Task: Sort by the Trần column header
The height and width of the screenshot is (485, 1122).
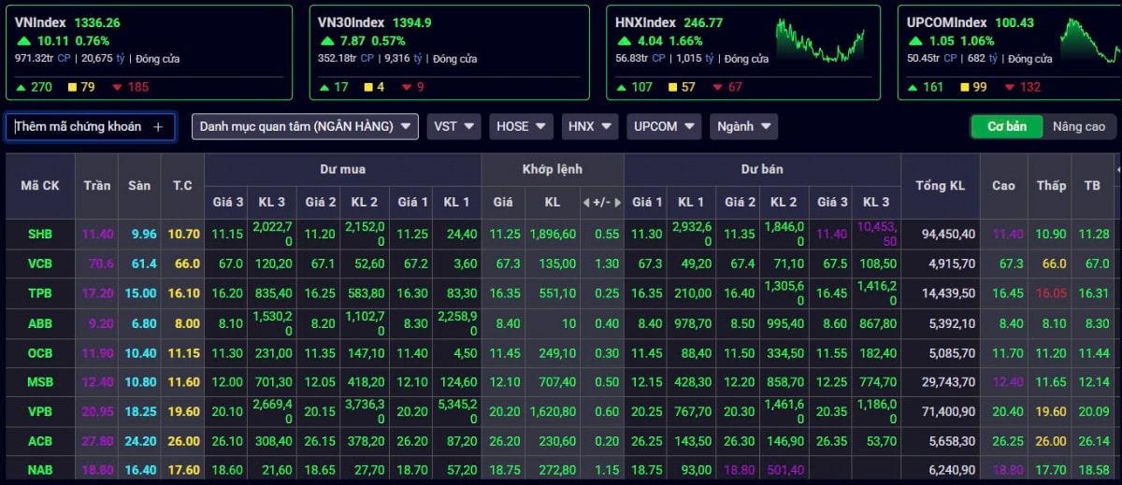Action: tap(96, 185)
